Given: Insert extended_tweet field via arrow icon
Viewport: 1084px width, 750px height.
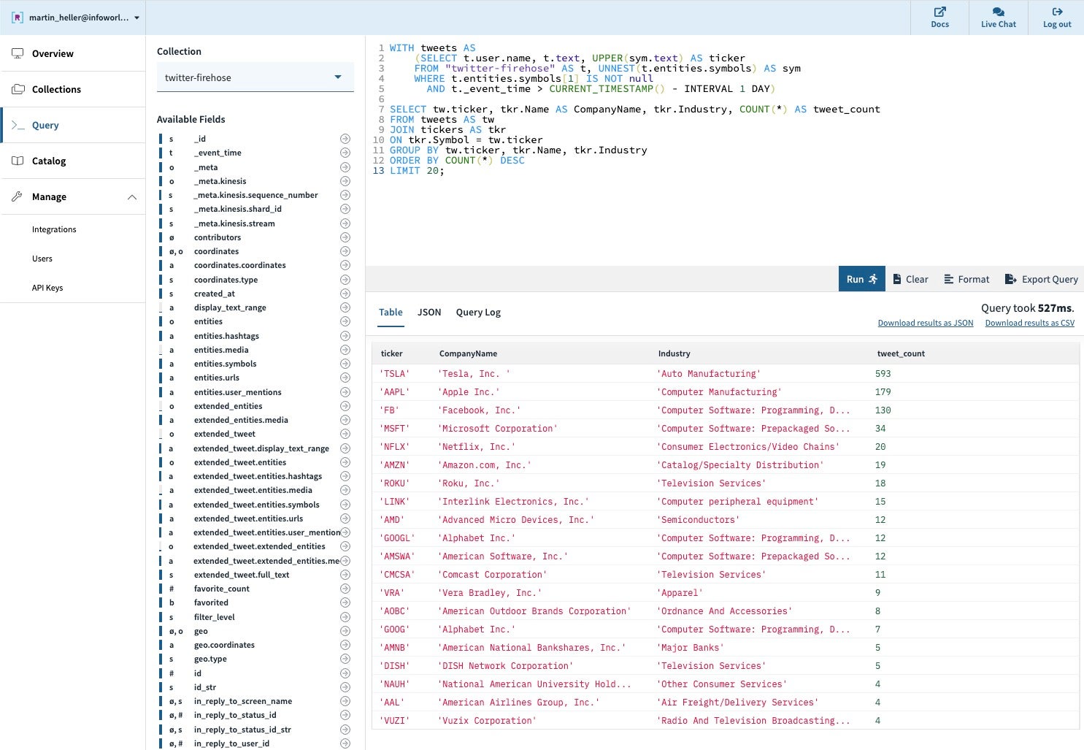Looking at the screenshot, I should point(345,434).
